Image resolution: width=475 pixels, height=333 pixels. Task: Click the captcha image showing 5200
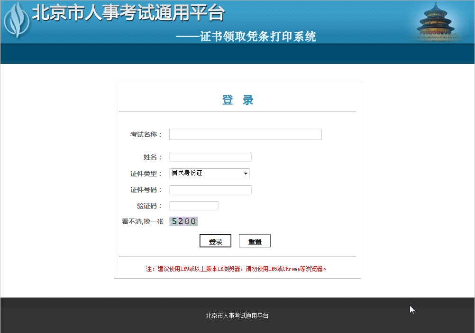click(x=183, y=221)
